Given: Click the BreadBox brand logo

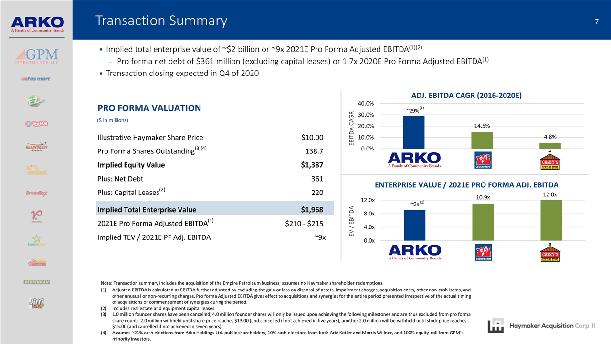Looking at the screenshot, I should coord(38,193).
